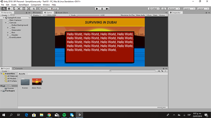Toggle the Inspector panel lock icon
This screenshot has width=211, height=118.
(206, 13)
